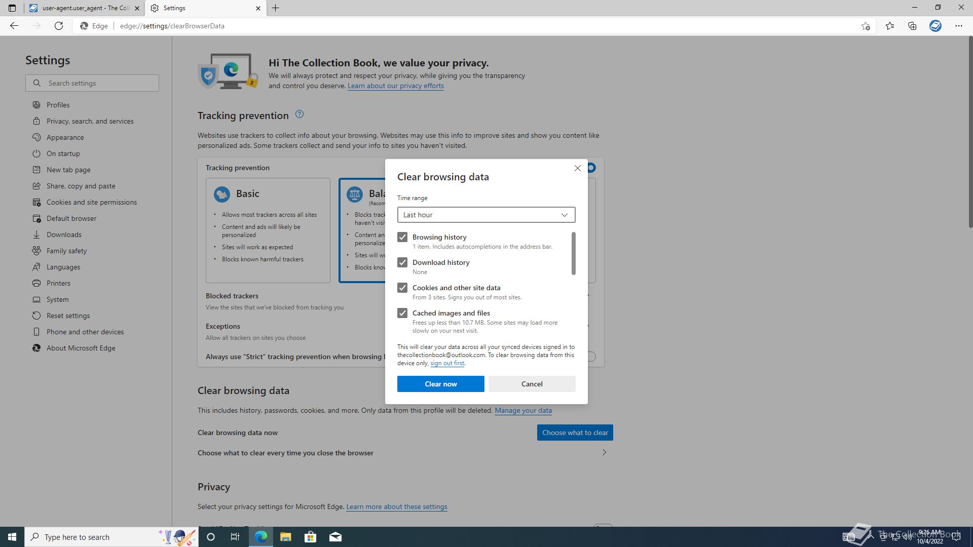Click the dialog's data list scrollbar
The width and height of the screenshot is (973, 547).
coord(573,253)
